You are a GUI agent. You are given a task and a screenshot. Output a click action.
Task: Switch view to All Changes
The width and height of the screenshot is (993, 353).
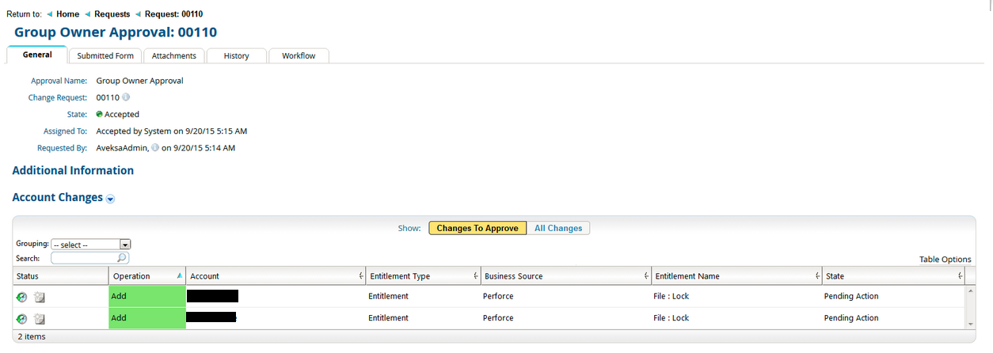(557, 228)
